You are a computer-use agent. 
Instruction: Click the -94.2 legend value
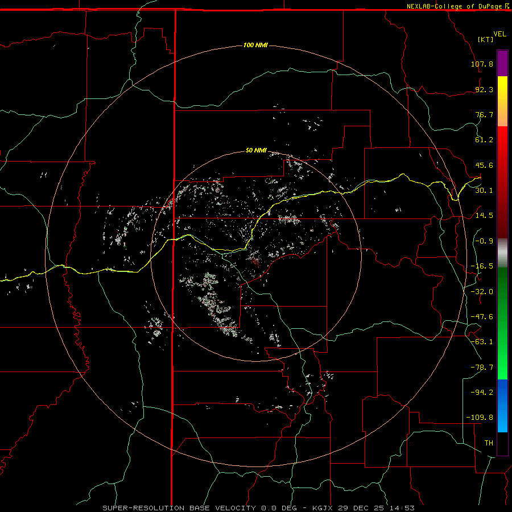pyautogui.click(x=482, y=392)
